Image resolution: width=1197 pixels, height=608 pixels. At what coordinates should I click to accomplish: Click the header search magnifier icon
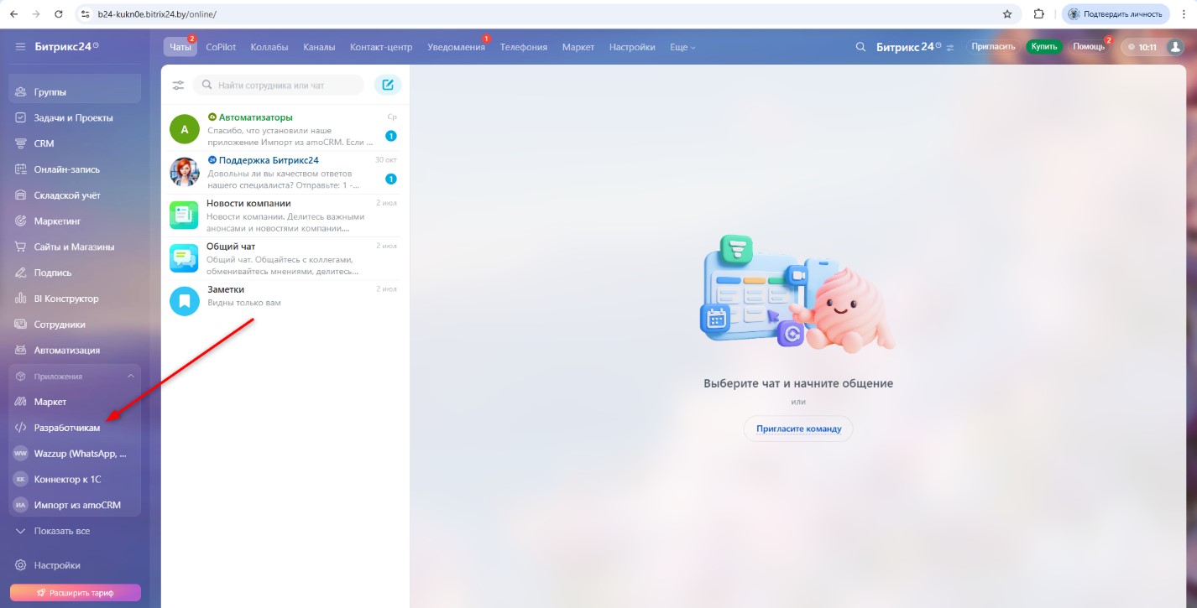click(x=860, y=47)
